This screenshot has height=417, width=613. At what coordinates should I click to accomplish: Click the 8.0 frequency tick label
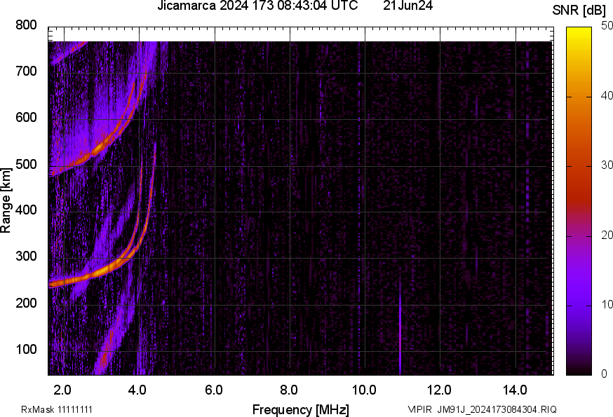(x=289, y=390)
